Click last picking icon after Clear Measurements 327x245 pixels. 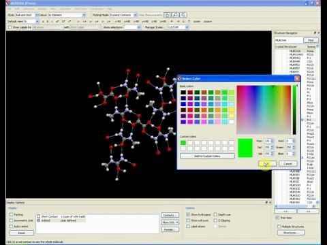(183, 15)
